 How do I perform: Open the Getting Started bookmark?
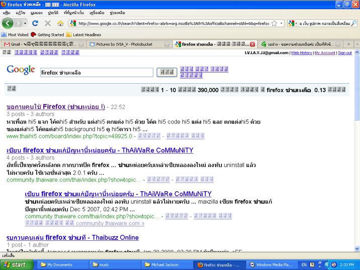click(47, 35)
